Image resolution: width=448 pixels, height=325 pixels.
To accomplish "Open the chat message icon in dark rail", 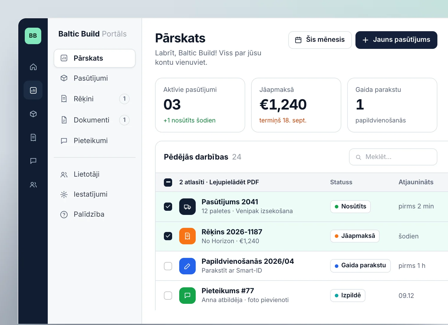I will pyautogui.click(x=33, y=161).
